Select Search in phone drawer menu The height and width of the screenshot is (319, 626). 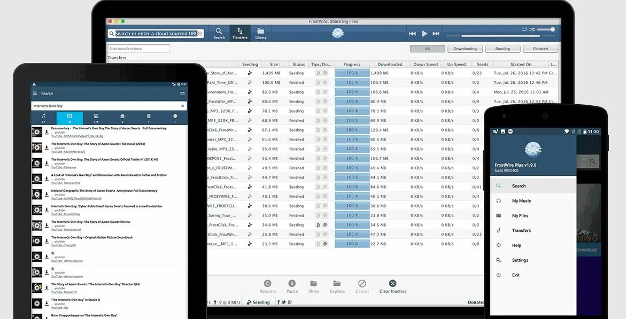[532, 186]
